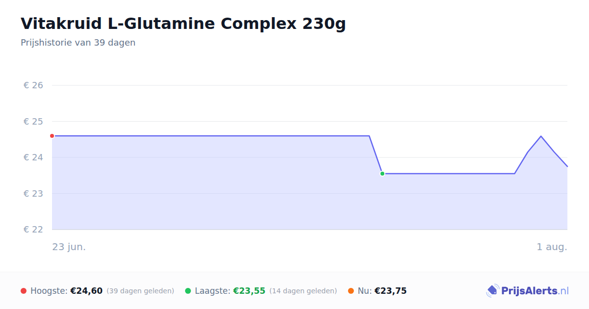This screenshot has width=589, height=309.
Task: Click the € 22 axis label
Action: pyautogui.click(x=33, y=230)
